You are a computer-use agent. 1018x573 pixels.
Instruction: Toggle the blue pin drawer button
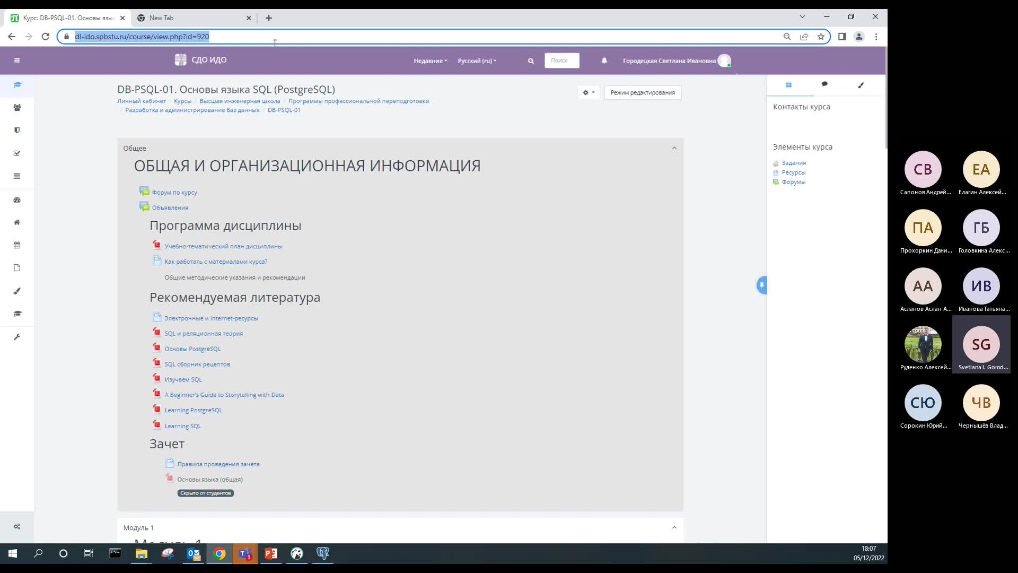(x=762, y=285)
